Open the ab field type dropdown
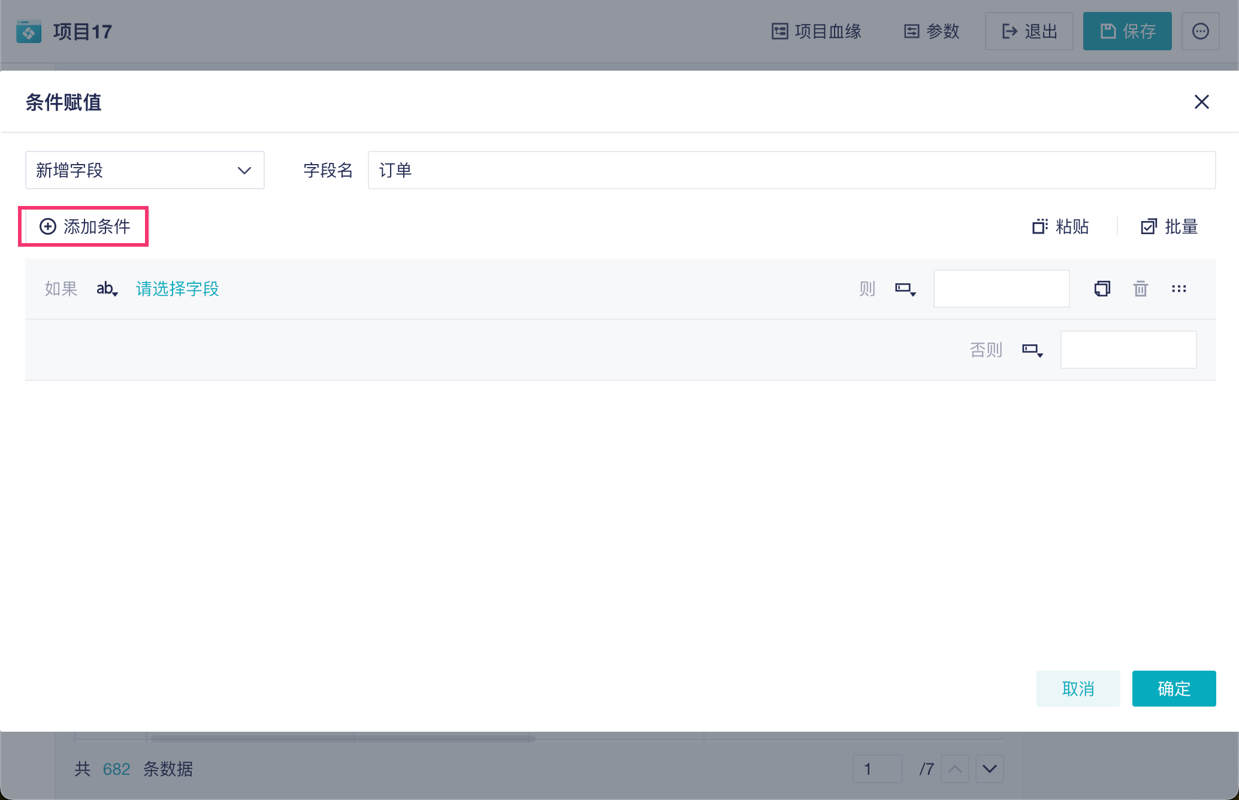Screen dimensions: 1239x800 pos(107,289)
